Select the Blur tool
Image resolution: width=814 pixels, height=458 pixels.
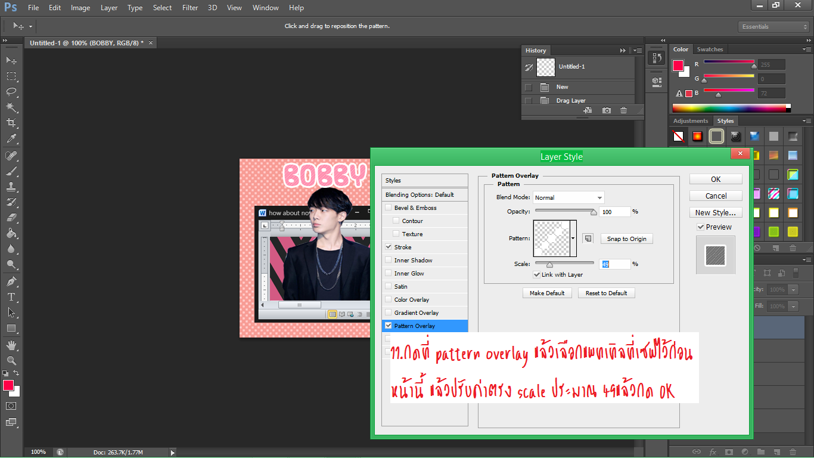(11, 249)
